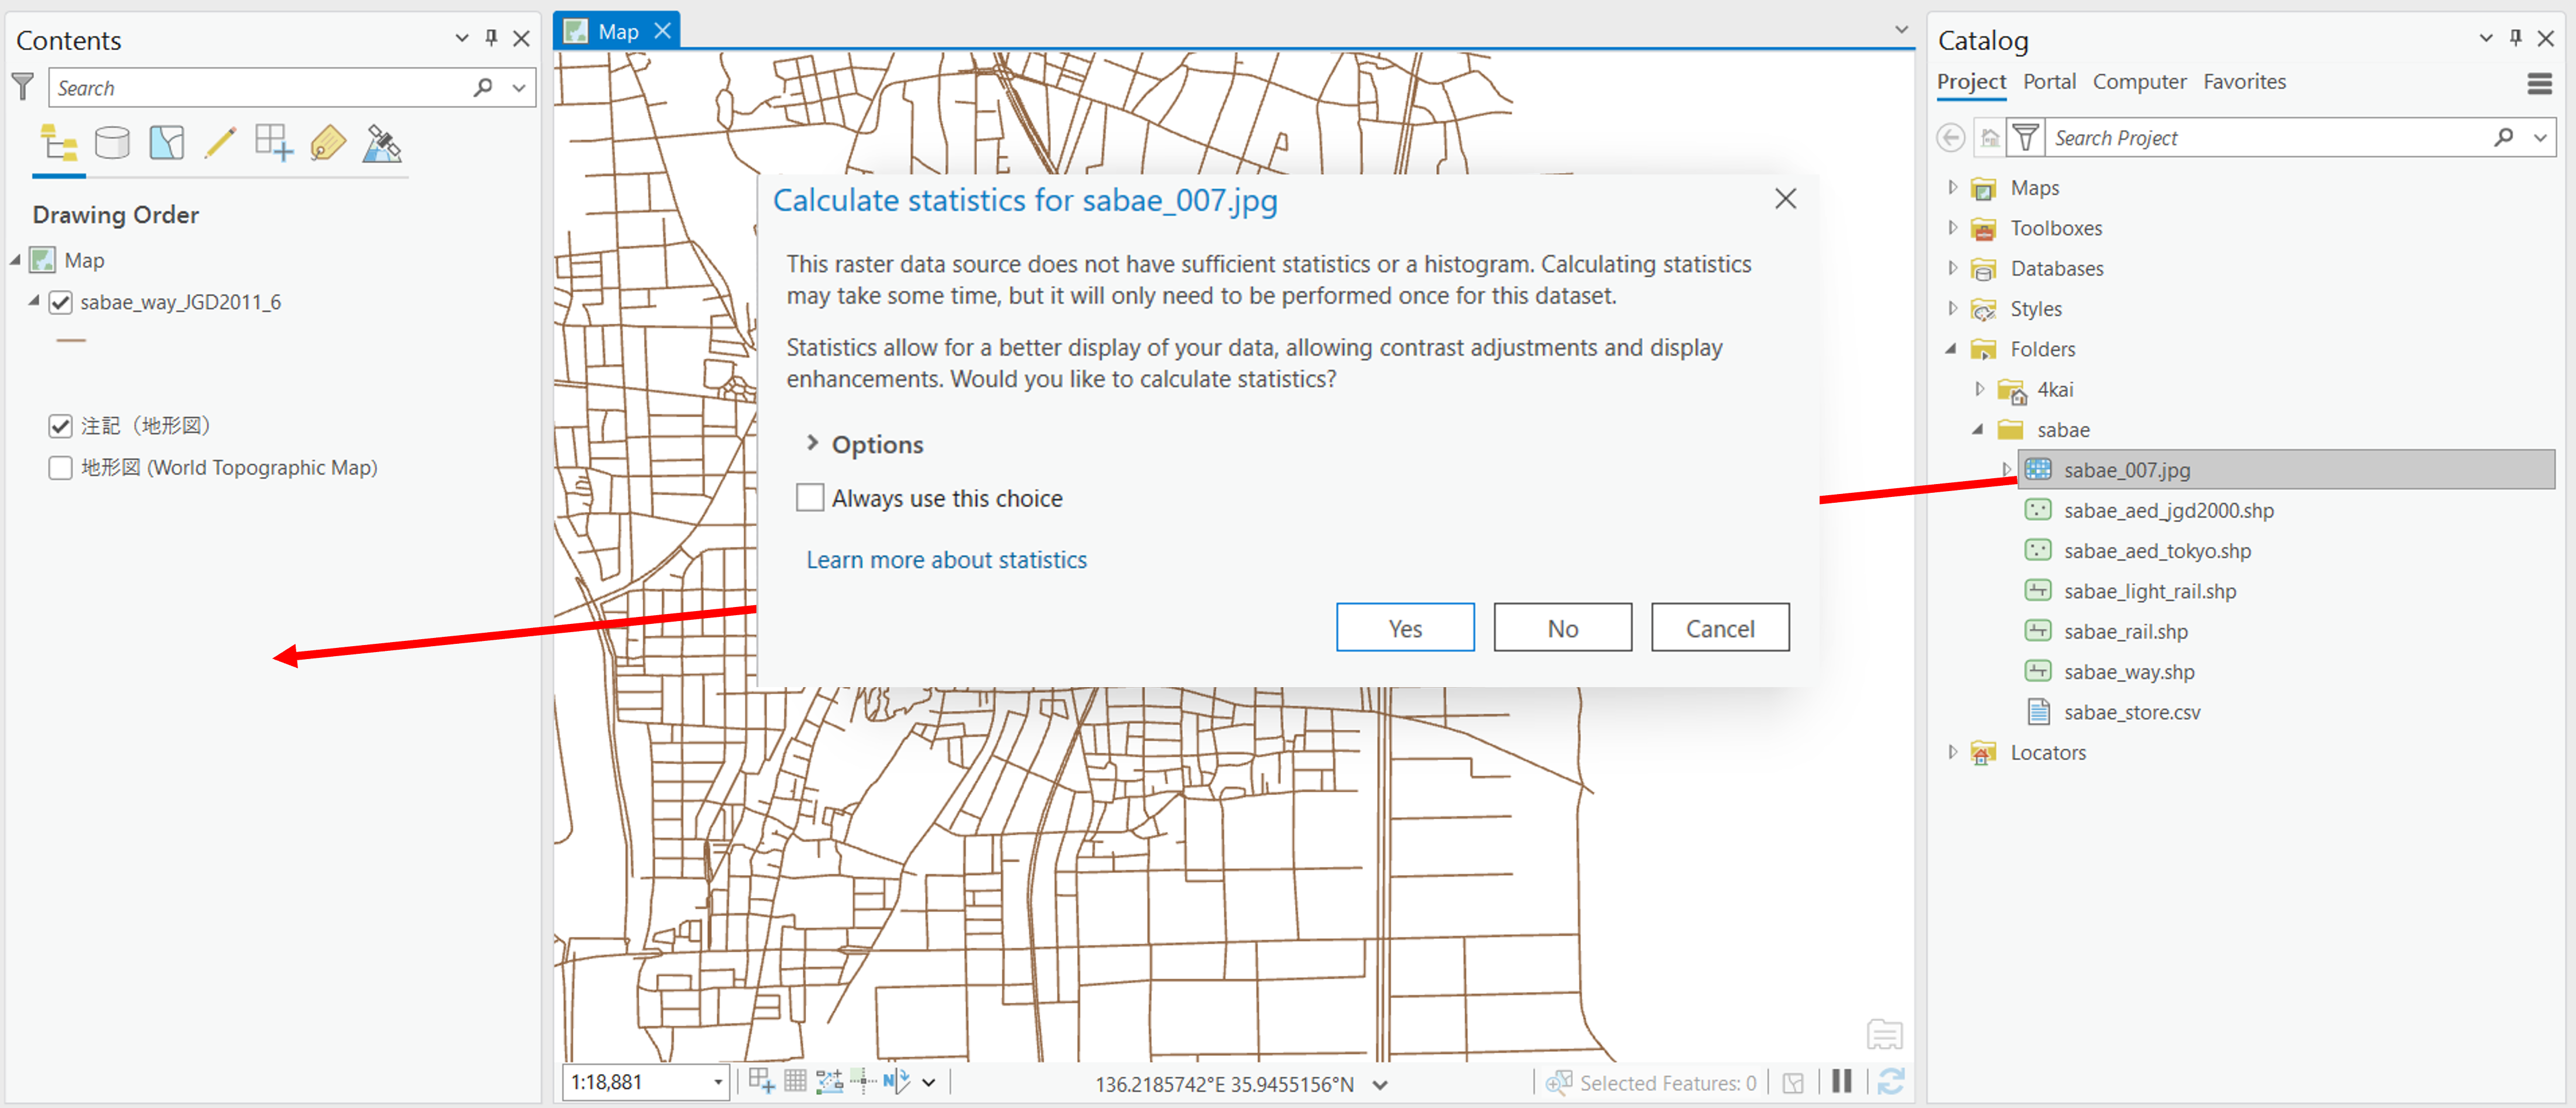Pin the Catalog pane

point(2515,38)
